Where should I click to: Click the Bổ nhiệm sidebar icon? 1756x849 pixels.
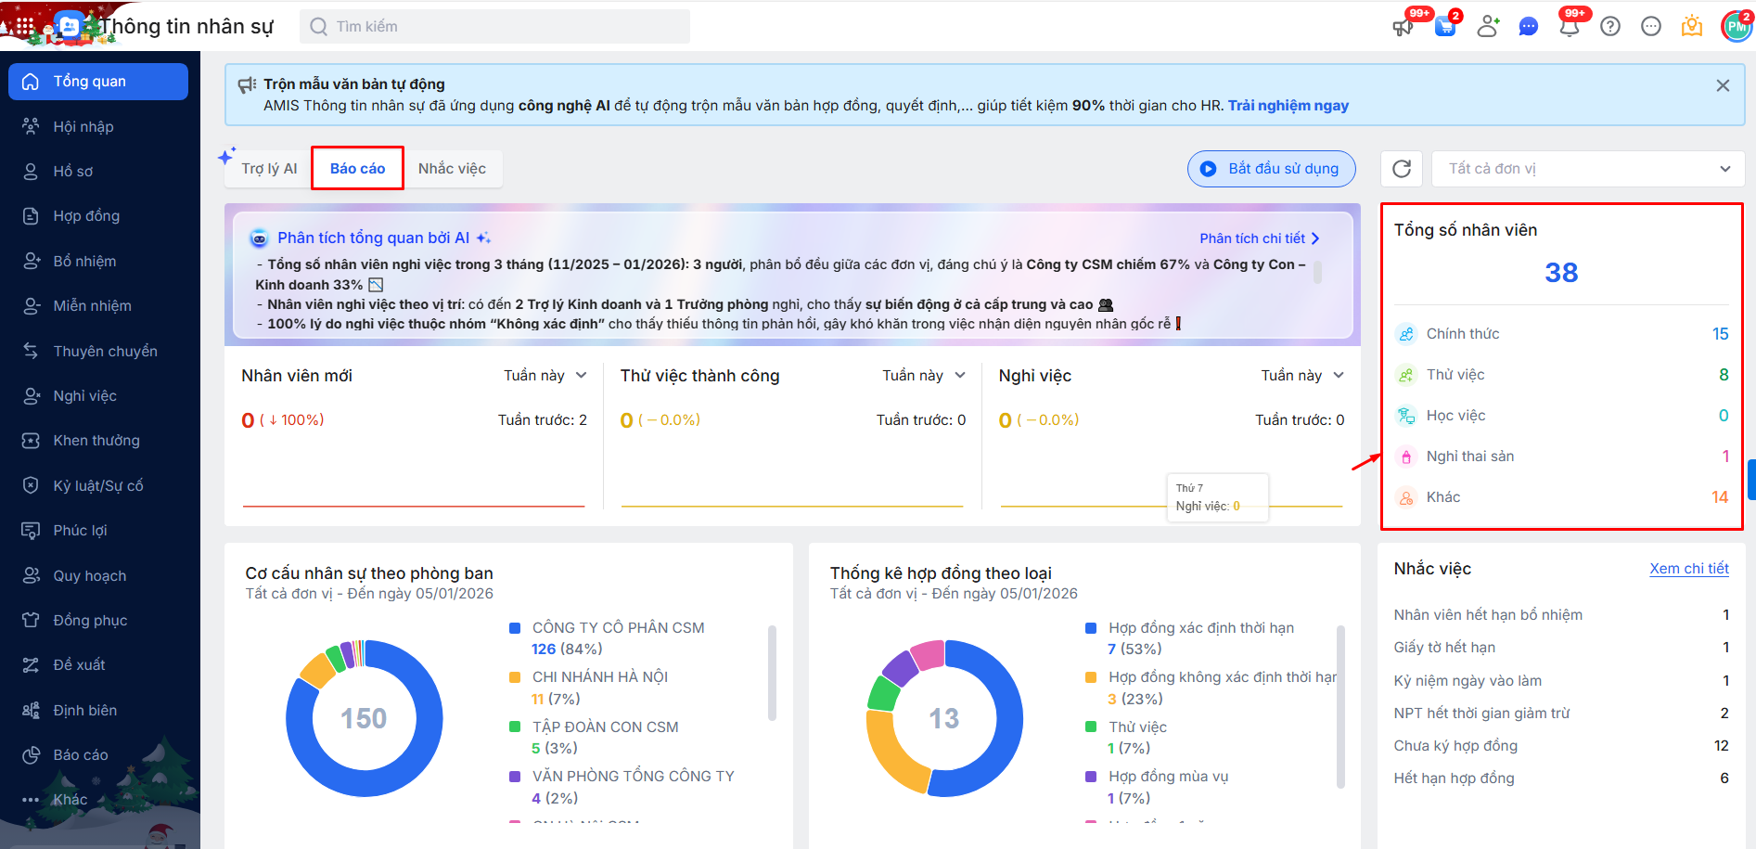(x=31, y=262)
